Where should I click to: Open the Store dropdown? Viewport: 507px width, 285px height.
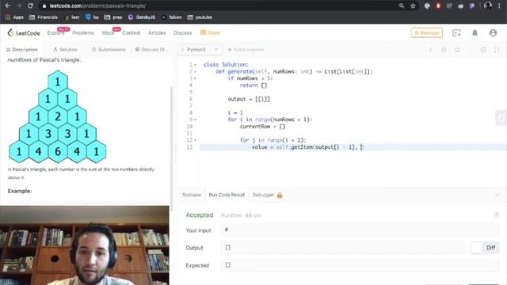pos(210,32)
